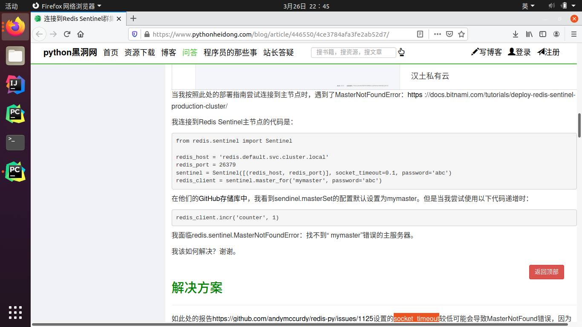Open the library bookmarks icon
582x327 pixels.
click(529, 34)
